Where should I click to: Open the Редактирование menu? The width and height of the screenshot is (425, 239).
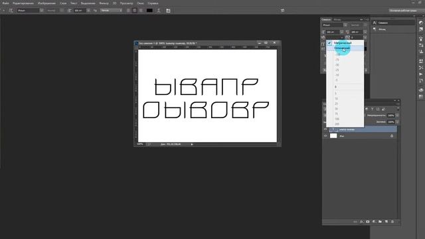pyautogui.click(x=23, y=3)
